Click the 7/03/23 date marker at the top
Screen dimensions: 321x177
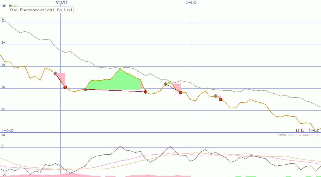click(x=61, y=2)
